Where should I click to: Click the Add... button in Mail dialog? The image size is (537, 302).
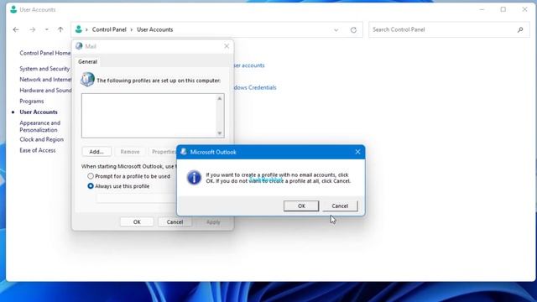[96, 151]
